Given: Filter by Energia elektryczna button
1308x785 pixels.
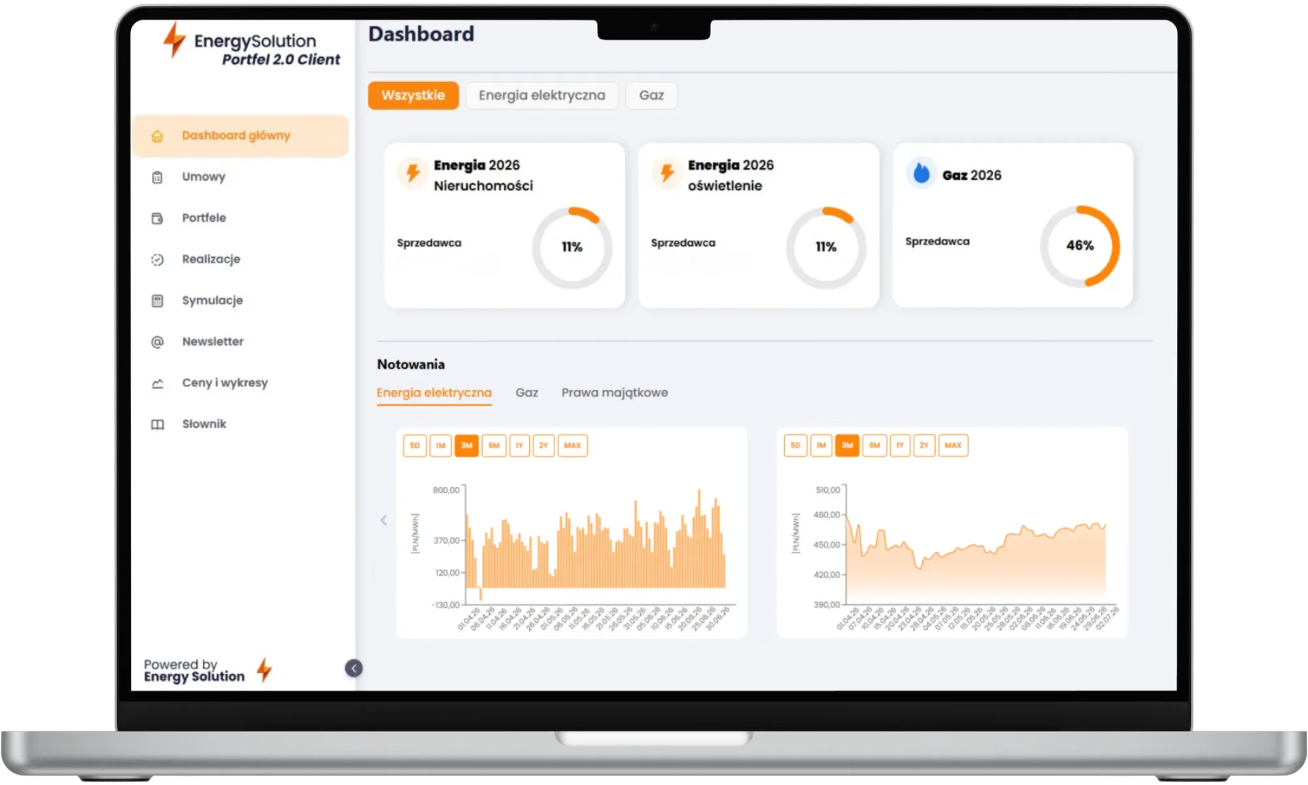Looking at the screenshot, I should [x=542, y=96].
